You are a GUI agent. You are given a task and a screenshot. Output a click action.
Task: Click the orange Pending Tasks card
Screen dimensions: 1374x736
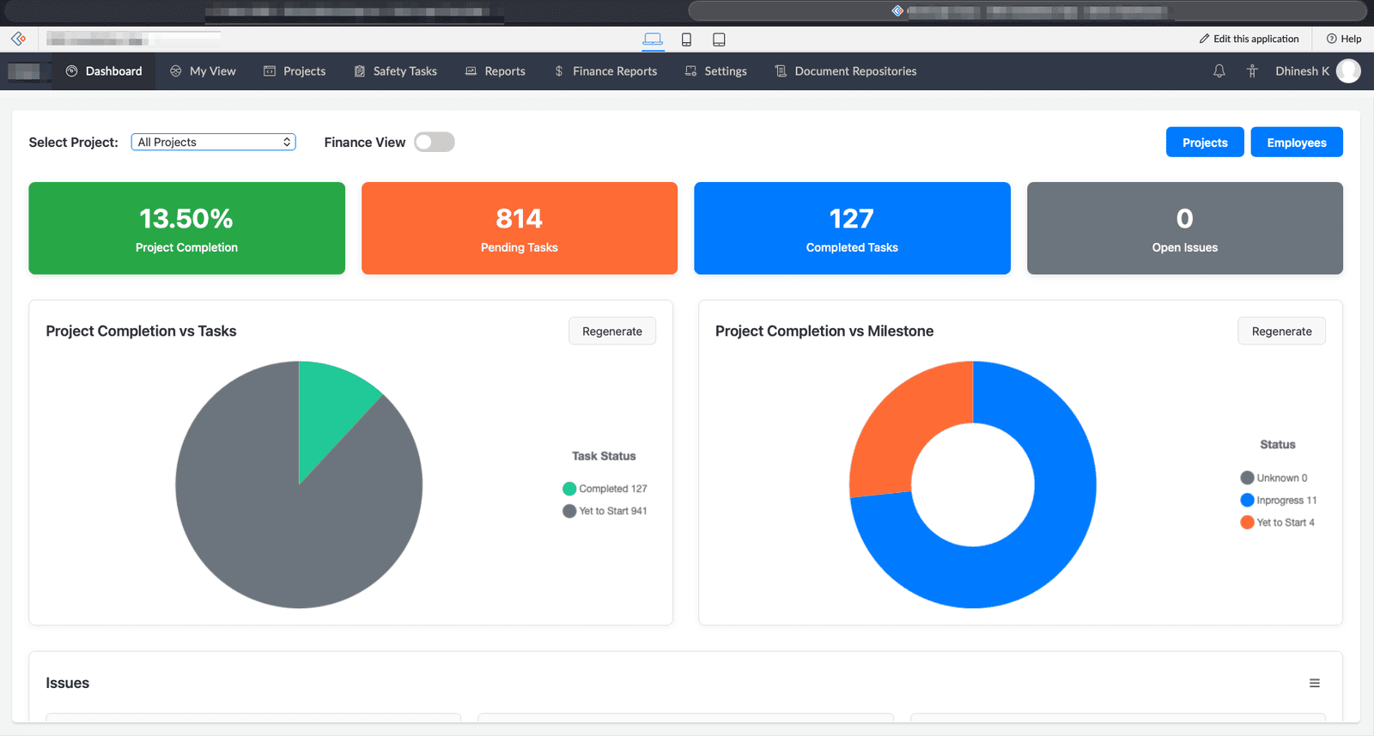pyautogui.click(x=519, y=228)
